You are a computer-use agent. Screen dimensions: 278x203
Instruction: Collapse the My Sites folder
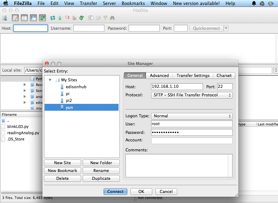click(50, 80)
